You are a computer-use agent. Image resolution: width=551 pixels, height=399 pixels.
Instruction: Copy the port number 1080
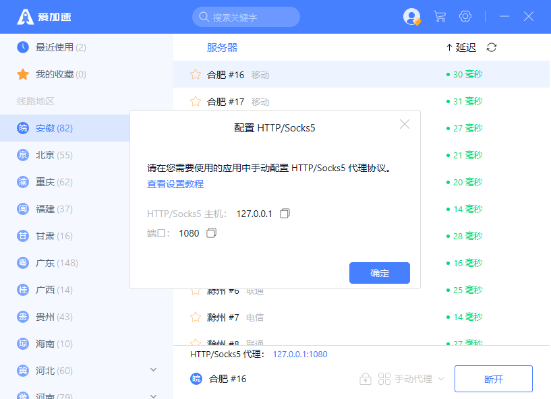pyautogui.click(x=212, y=233)
